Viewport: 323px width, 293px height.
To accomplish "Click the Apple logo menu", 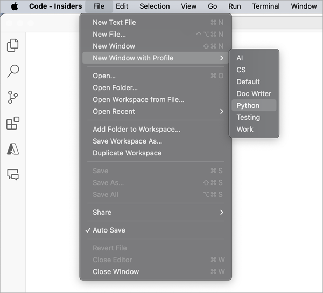I will click(x=15, y=6).
